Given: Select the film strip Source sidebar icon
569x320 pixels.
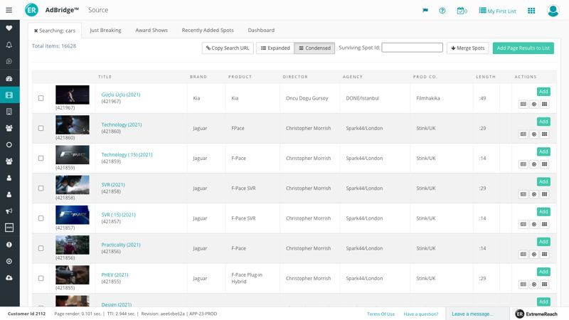Looking at the screenshot, I should [9, 95].
